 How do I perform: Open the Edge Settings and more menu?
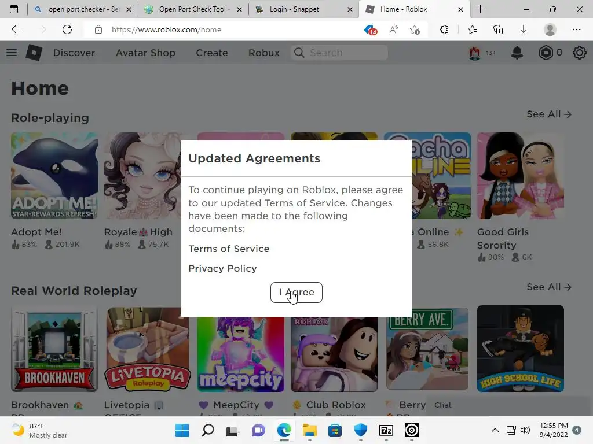coord(577,29)
